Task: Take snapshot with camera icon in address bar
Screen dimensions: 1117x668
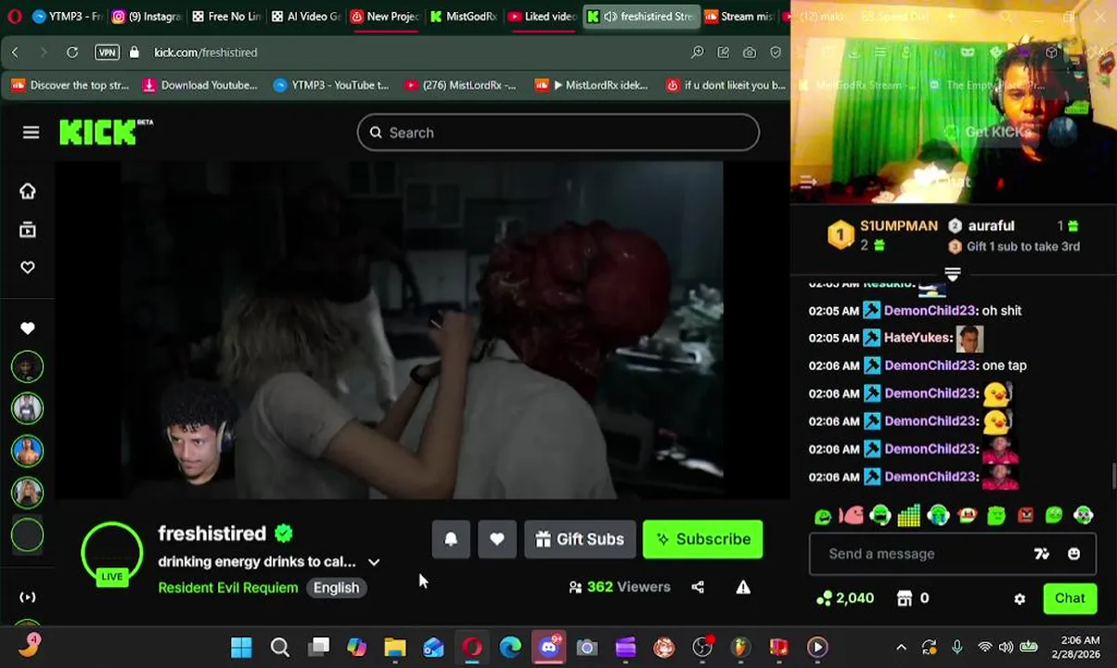Action: pos(749,53)
